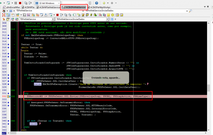Click the yellow gear icon in the toolbar
Viewport: 213px width, 135px height.
(113, 15)
